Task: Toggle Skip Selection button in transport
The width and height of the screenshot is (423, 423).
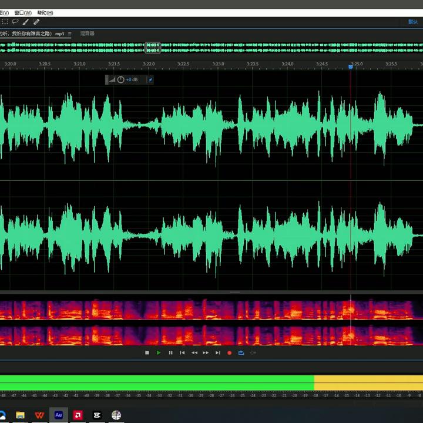Action: click(253, 352)
